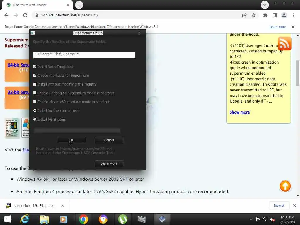Reload the Supermium page
The width and height of the screenshot is (300, 225).
point(25,15)
